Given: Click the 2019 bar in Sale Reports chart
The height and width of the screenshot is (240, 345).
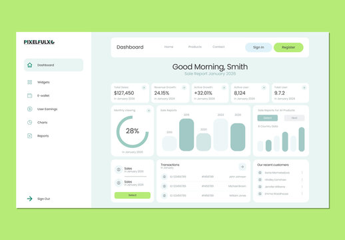Looking at the screenshot, I should tap(186, 135).
